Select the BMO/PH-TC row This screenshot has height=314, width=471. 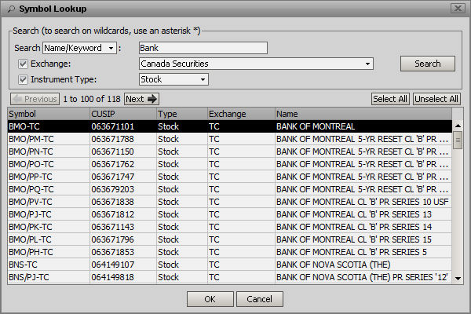(230, 252)
